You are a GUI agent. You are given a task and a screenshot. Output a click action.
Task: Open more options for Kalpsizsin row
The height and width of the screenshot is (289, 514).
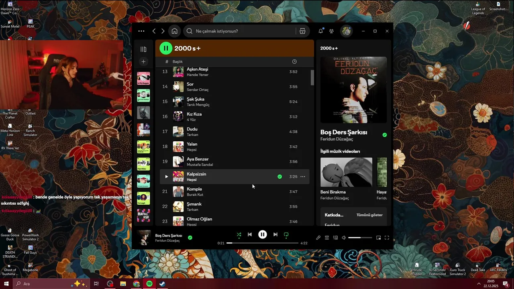[303, 177]
